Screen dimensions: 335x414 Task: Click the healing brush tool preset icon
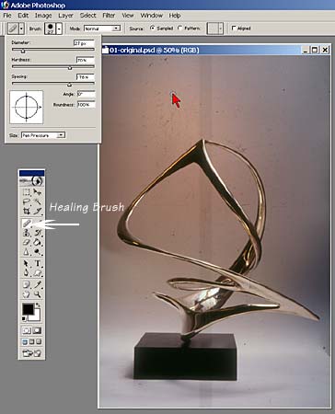coord(13,29)
